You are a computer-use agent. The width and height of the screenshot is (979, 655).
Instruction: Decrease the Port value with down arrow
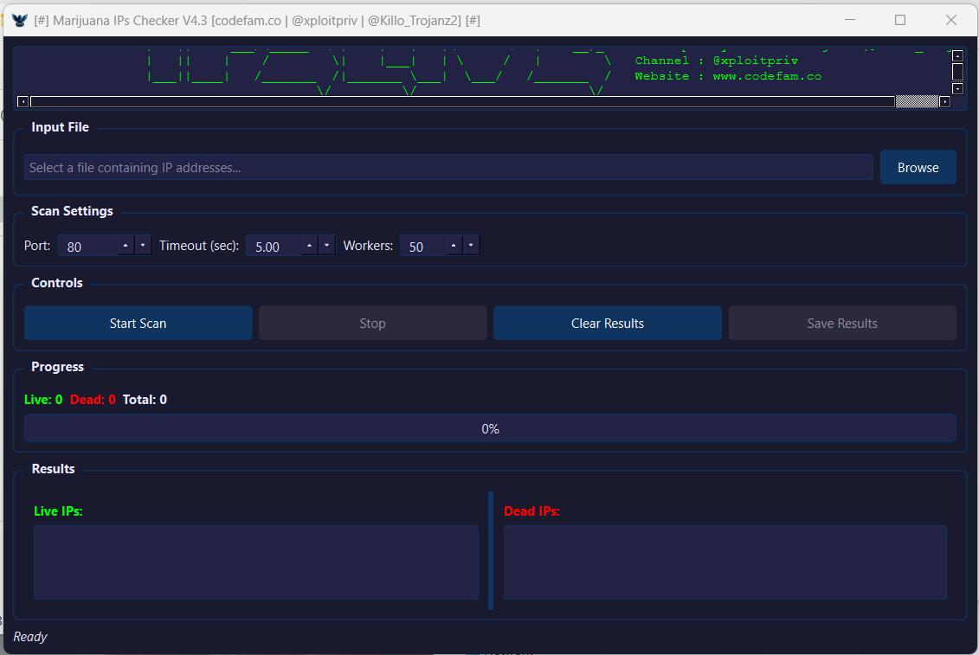(x=143, y=246)
